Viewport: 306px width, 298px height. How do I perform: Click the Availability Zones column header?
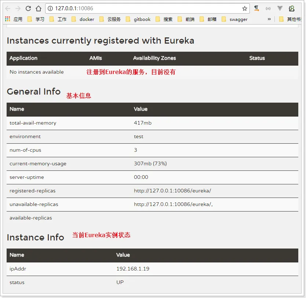click(154, 58)
